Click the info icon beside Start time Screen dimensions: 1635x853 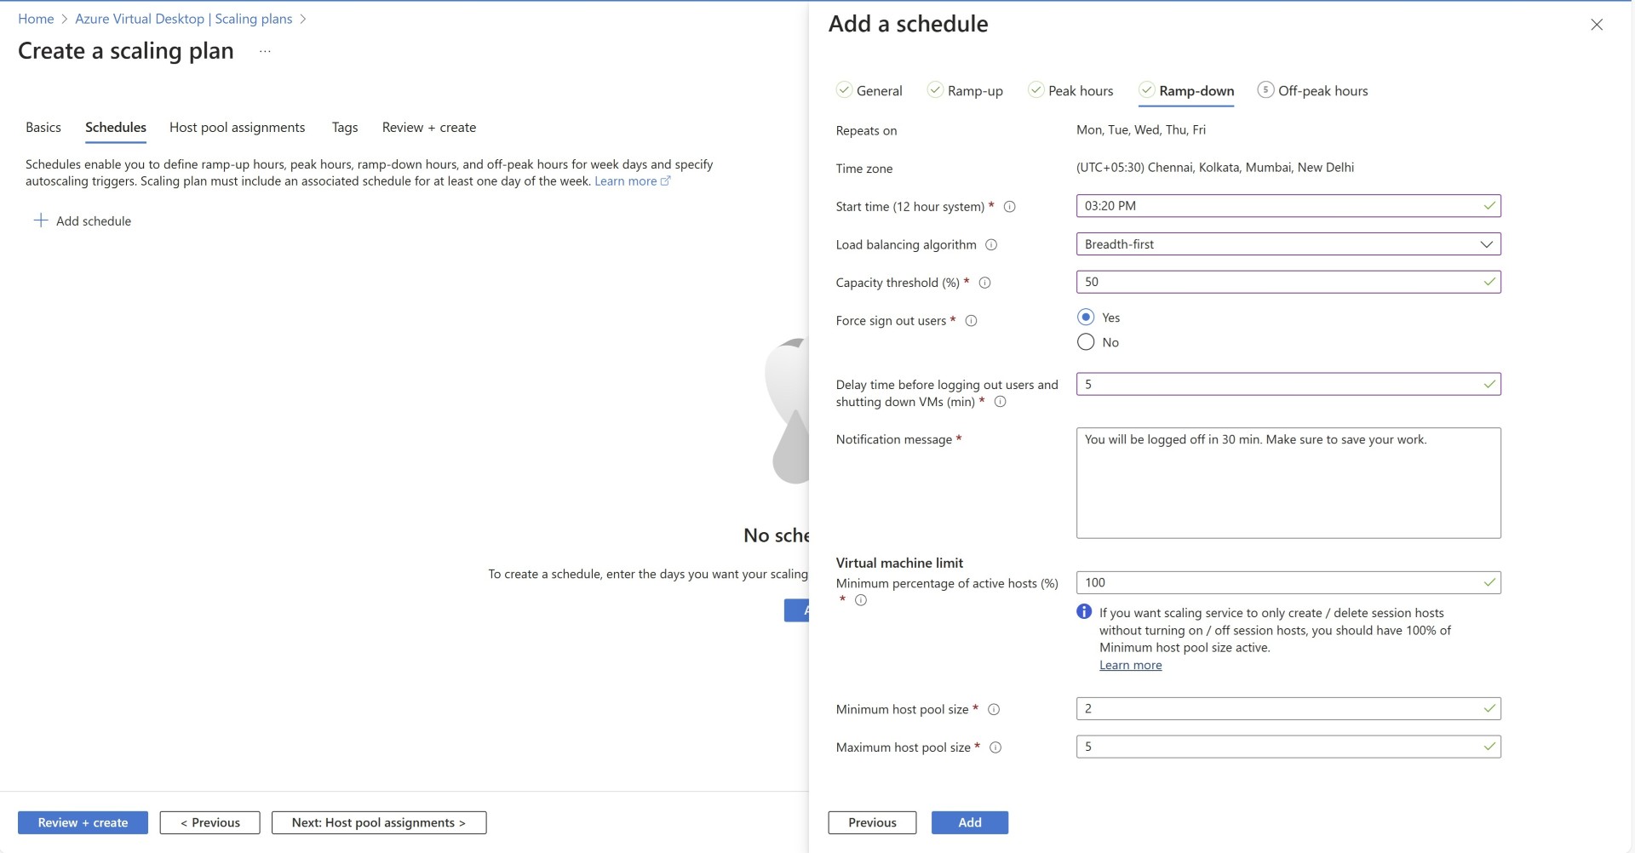click(x=1010, y=207)
